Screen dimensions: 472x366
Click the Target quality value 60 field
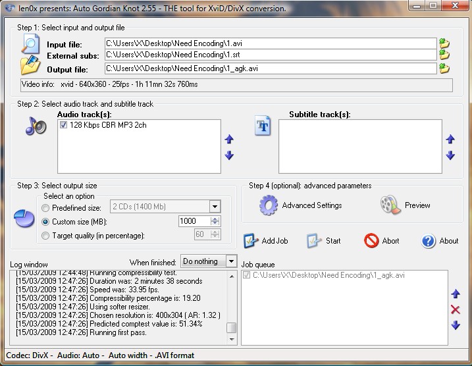[202, 234]
